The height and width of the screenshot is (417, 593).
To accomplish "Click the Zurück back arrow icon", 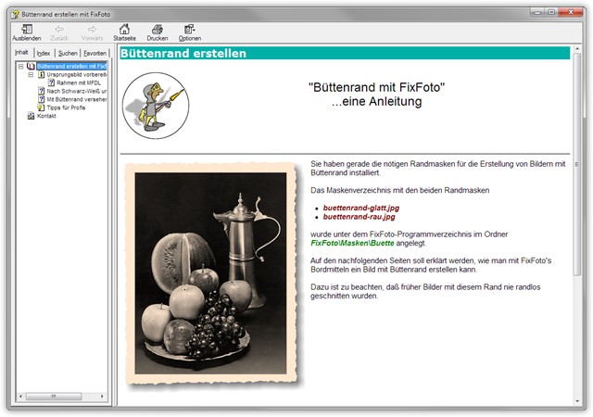I will coord(59,29).
